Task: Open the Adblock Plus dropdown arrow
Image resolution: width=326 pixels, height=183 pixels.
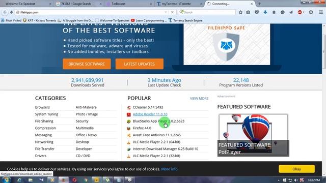Action: [304, 12]
